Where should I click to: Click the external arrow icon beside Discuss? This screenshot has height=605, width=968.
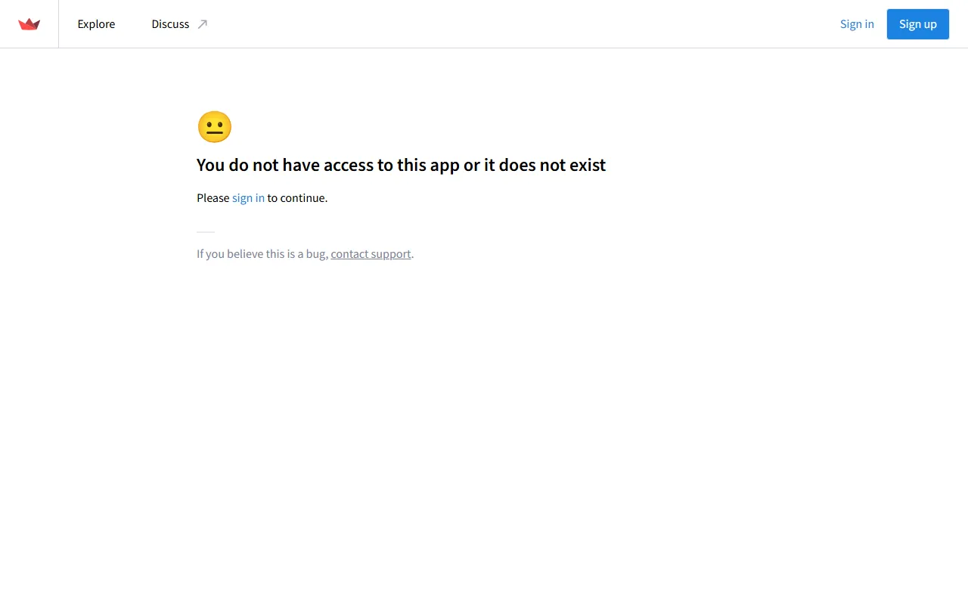pyautogui.click(x=203, y=24)
